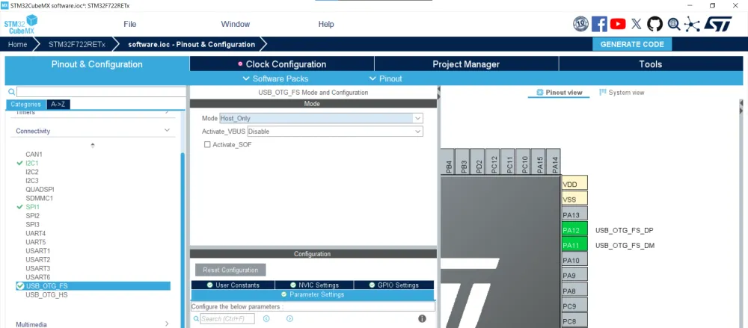
Task: Click the green check beside SPI1
Action: (x=19, y=207)
